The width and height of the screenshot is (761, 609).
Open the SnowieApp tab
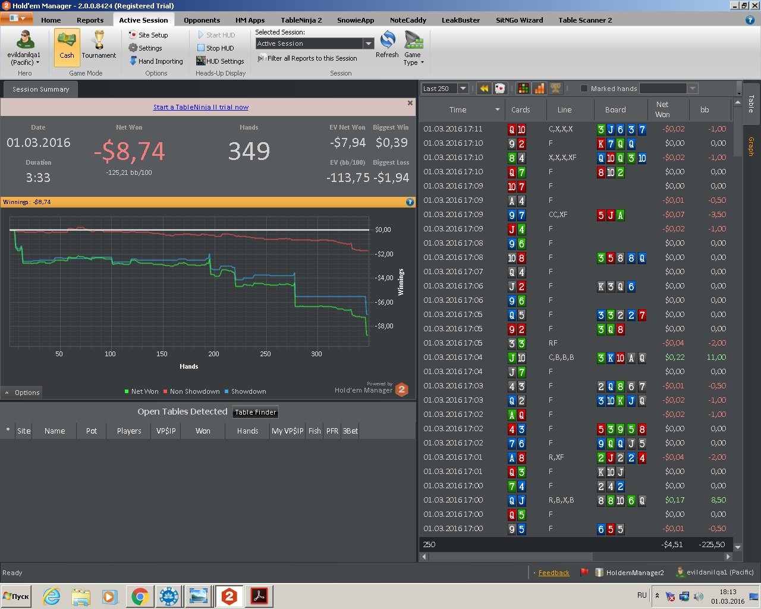point(356,20)
